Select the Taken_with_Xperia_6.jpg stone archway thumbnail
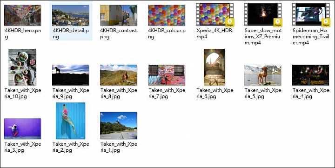Image resolution: width=335 pixels, height=168 pixels. point(214,67)
